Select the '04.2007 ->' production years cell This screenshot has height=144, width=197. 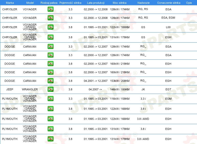tap(95, 89)
